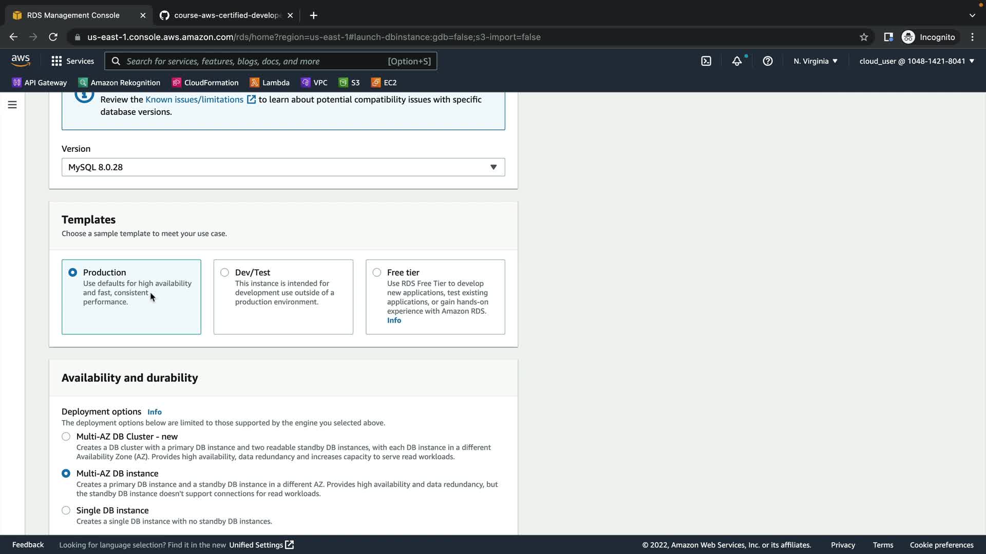Click the AWS logo home icon

21,61
